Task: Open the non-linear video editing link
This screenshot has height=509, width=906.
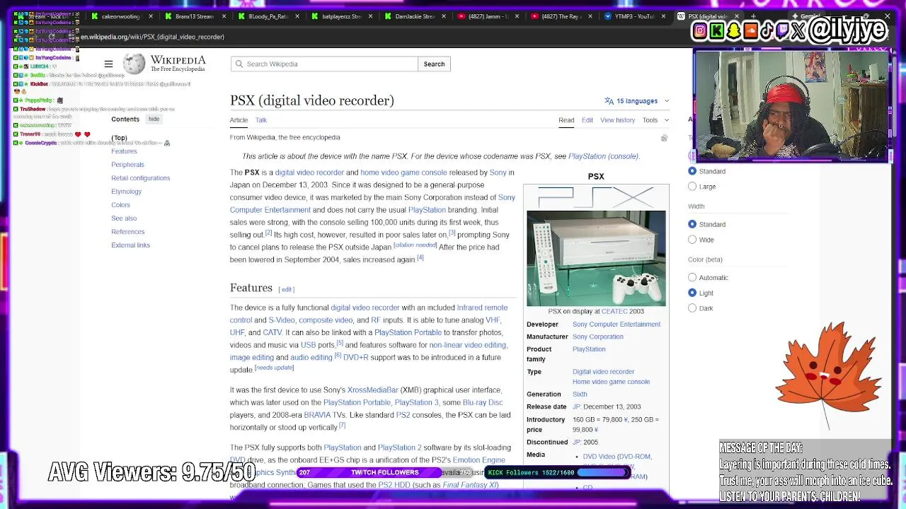Action: 468,345
